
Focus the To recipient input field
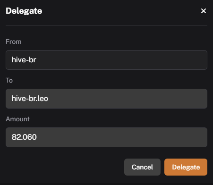point(106,99)
